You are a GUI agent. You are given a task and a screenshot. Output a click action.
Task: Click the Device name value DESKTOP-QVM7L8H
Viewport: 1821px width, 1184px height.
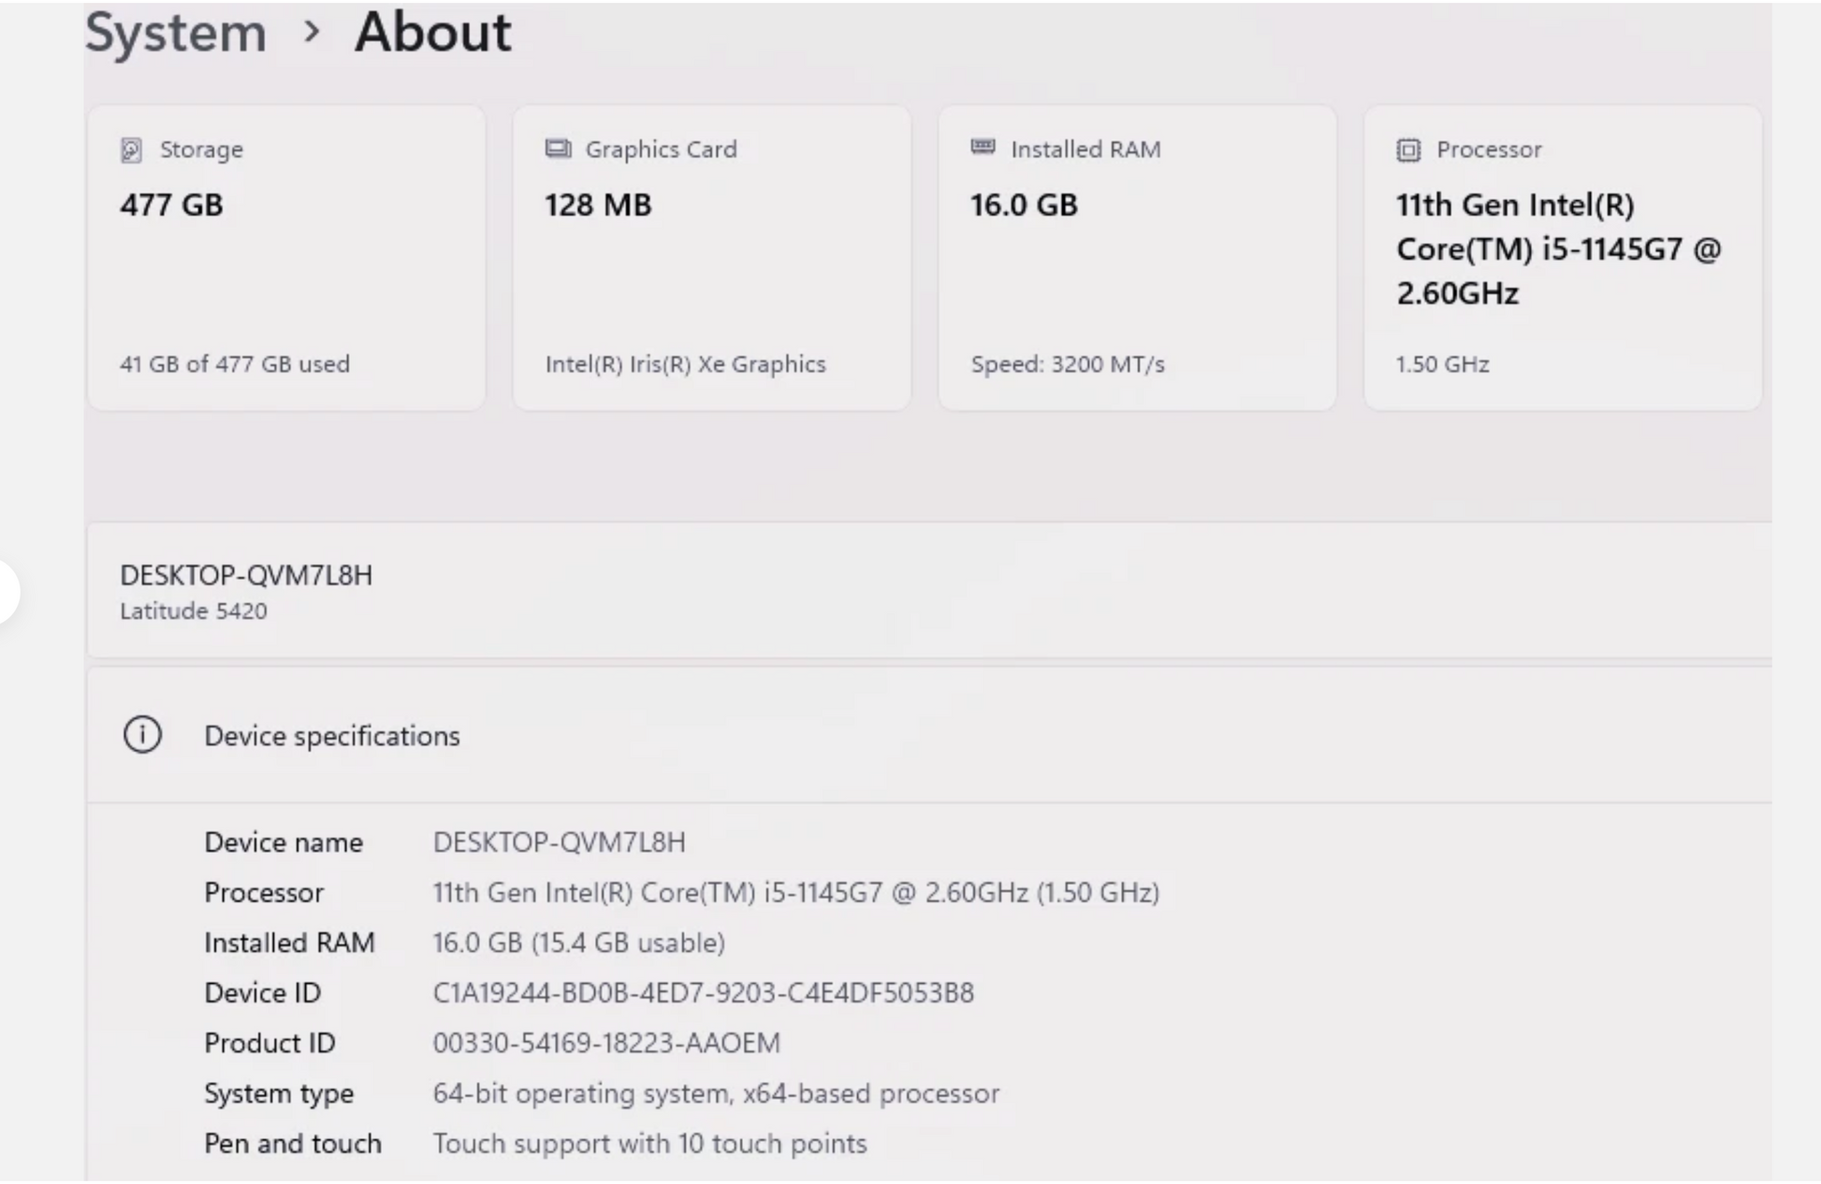coord(559,842)
